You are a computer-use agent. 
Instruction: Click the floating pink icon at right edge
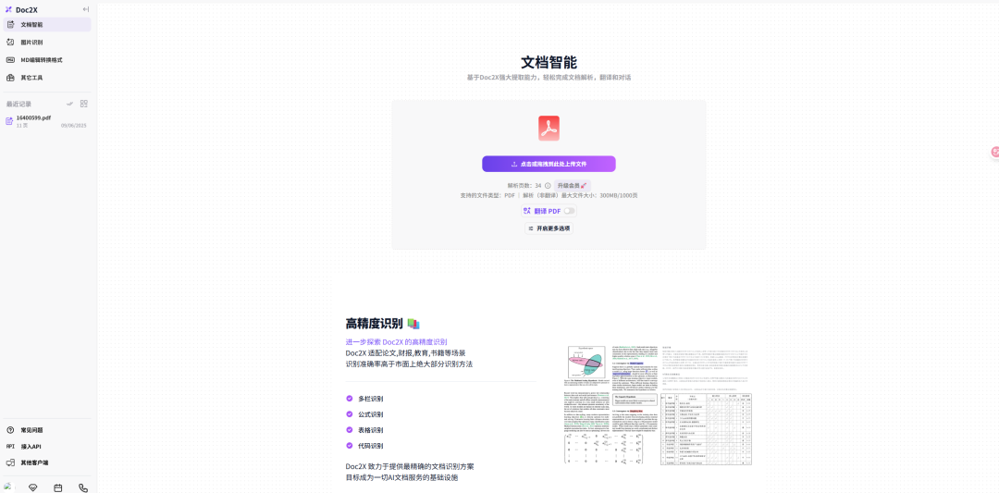(x=994, y=152)
